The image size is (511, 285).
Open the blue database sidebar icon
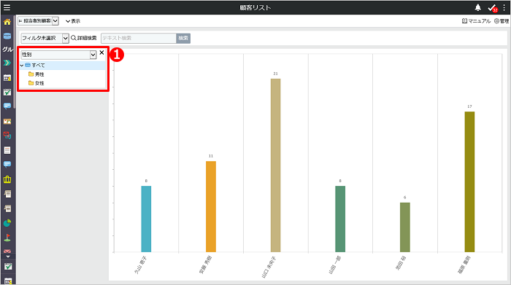(7, 36)
